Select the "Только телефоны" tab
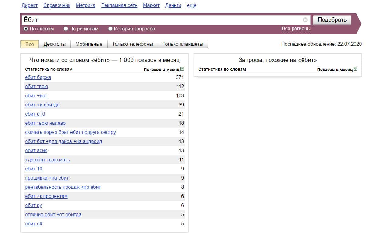370x233 pixels. click(x=132, y=44)
